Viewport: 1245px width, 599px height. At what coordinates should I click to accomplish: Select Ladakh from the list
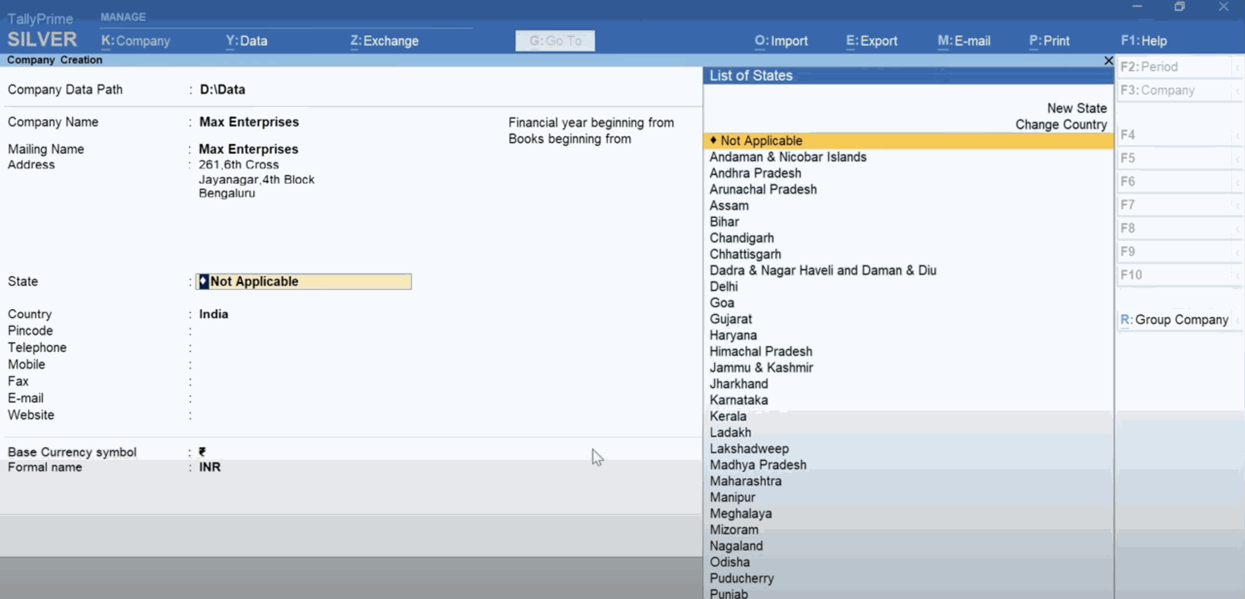pyautogui.click(x=730, y=432)
